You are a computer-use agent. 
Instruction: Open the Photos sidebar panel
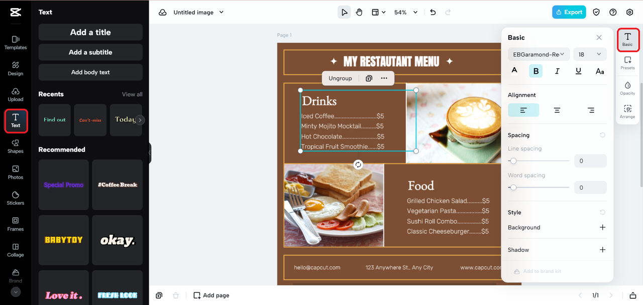click(16, 172)
